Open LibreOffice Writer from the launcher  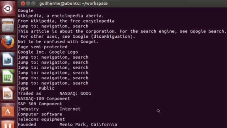pyautogui.click(x=8, y=59)
